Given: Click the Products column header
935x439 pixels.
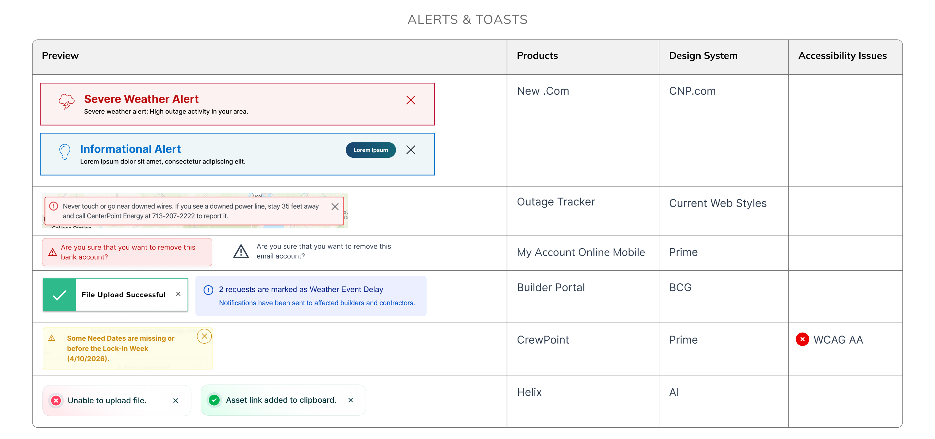Looking at the screenshot, I should click(x=537, y=55).
